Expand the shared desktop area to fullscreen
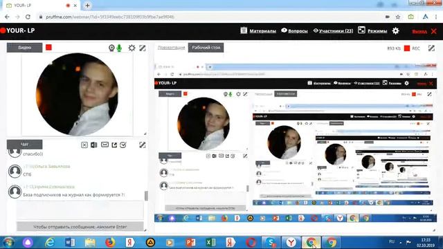The image size is (443, 249). click(x=431, y=48)
